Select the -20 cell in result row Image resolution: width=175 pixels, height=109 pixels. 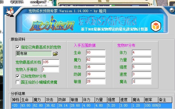pos(16,105)
